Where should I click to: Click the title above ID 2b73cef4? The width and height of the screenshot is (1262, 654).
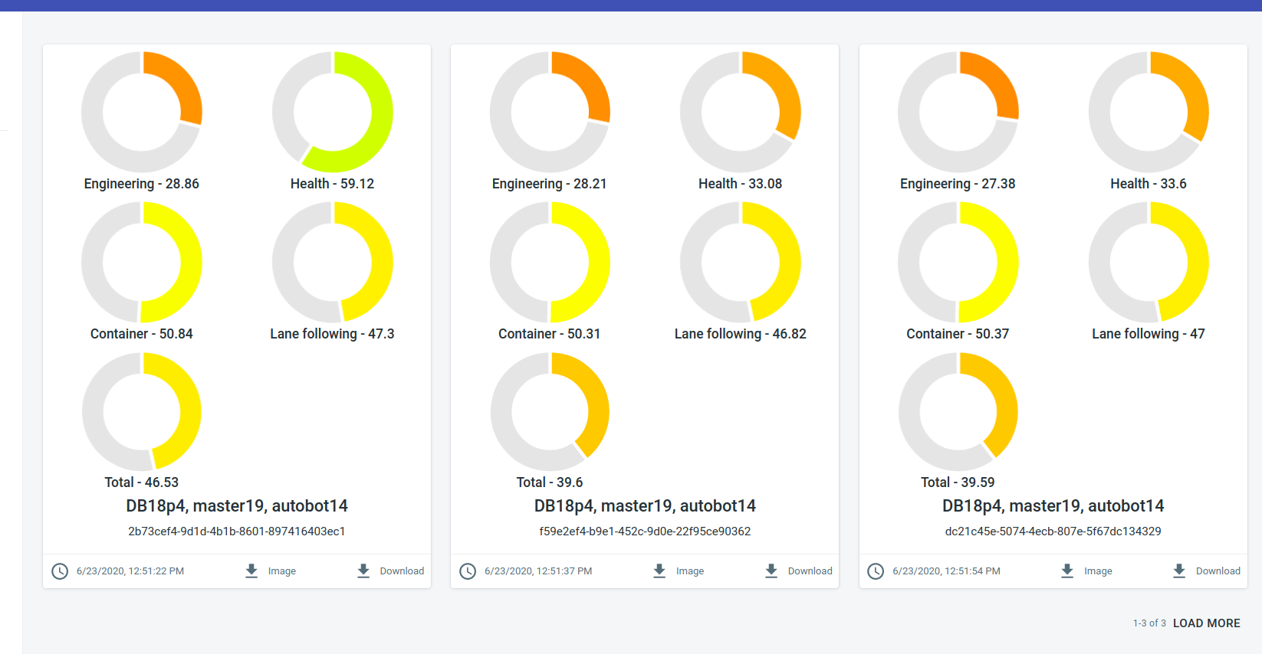tap(237, 506)
